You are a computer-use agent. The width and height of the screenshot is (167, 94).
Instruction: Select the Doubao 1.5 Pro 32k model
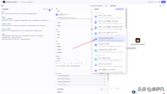tap(109, 17)
